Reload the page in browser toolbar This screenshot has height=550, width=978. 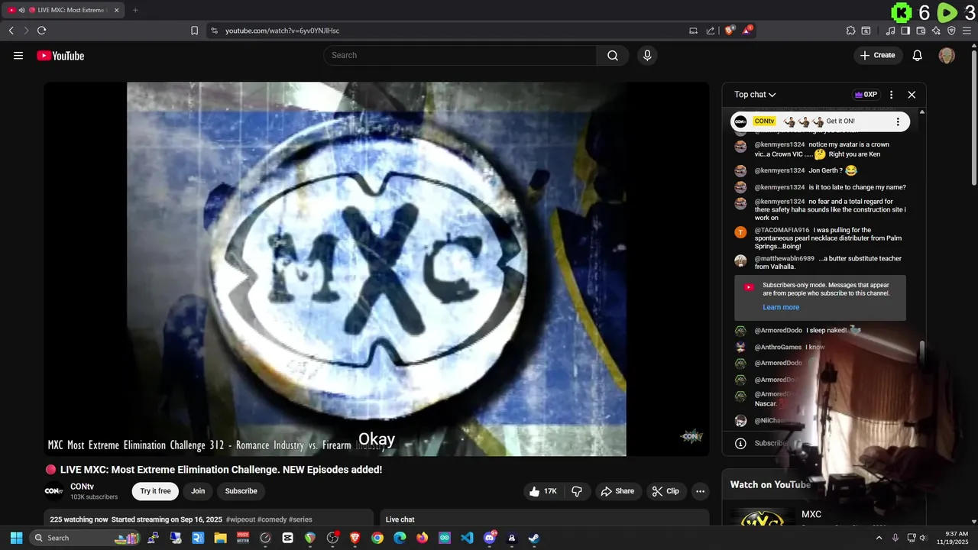[x=41, y=31]
